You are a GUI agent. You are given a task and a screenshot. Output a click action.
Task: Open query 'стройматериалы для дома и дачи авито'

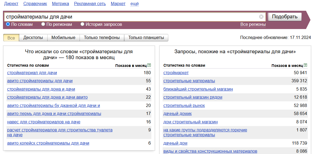coord(47,97)
